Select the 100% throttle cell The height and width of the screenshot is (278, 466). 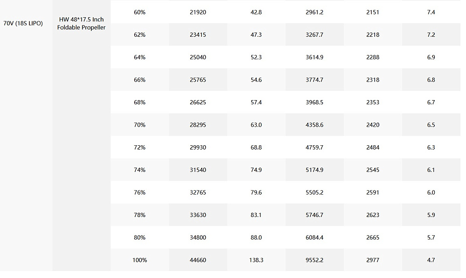[139, 260]
